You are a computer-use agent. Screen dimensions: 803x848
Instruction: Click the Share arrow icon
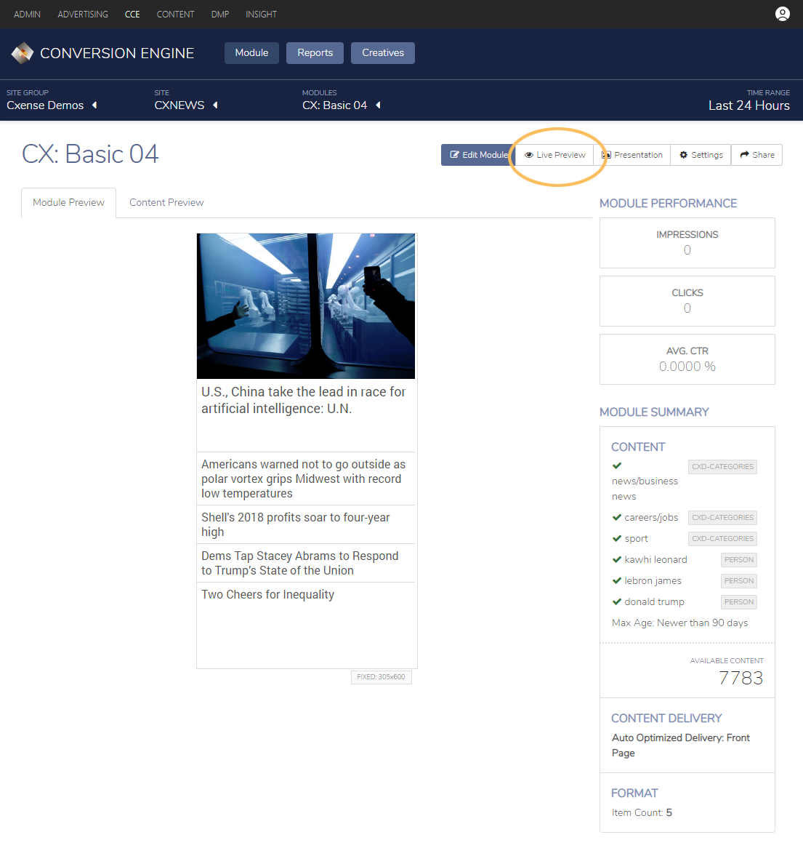point(745,155)
